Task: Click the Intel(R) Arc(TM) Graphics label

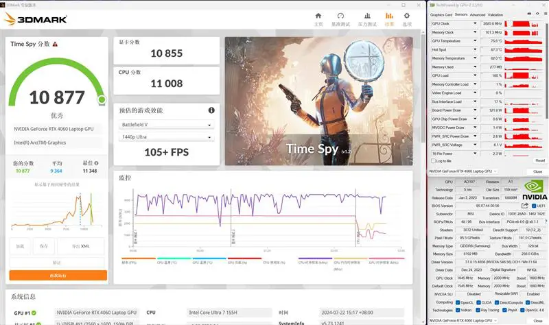Action: (x=40, y=143)
